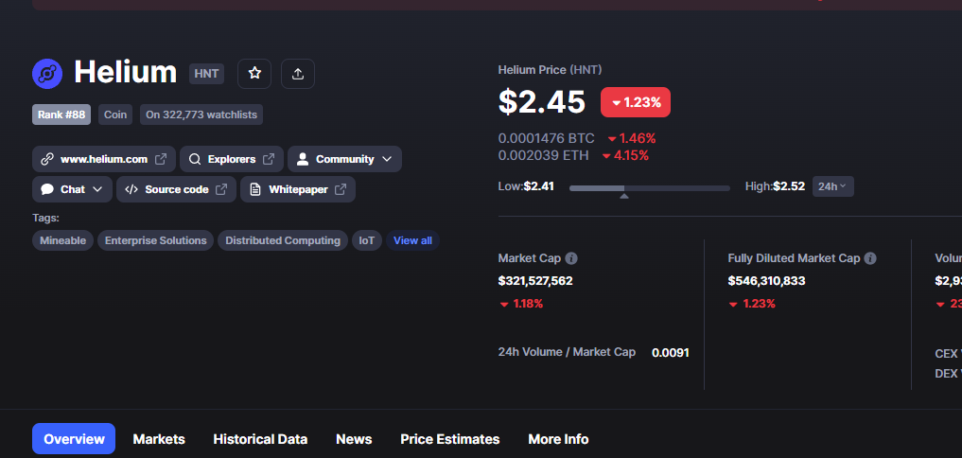Open the Price Estimates tab
Image resolution: width=962 pixels, height=458 pixels.
point(449,439)
